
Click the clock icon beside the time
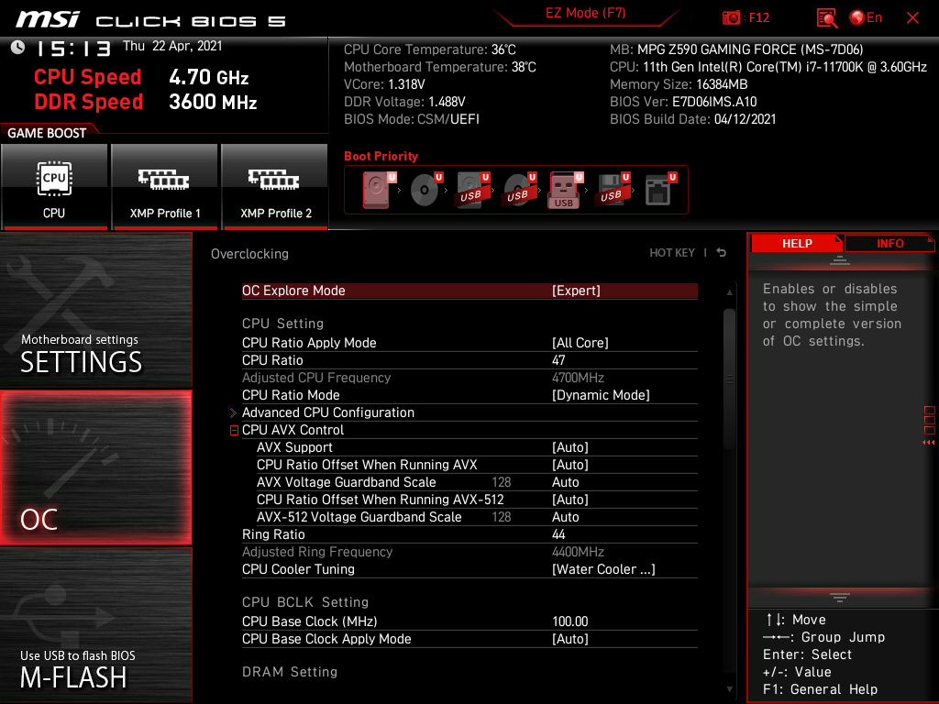point(18,48)
